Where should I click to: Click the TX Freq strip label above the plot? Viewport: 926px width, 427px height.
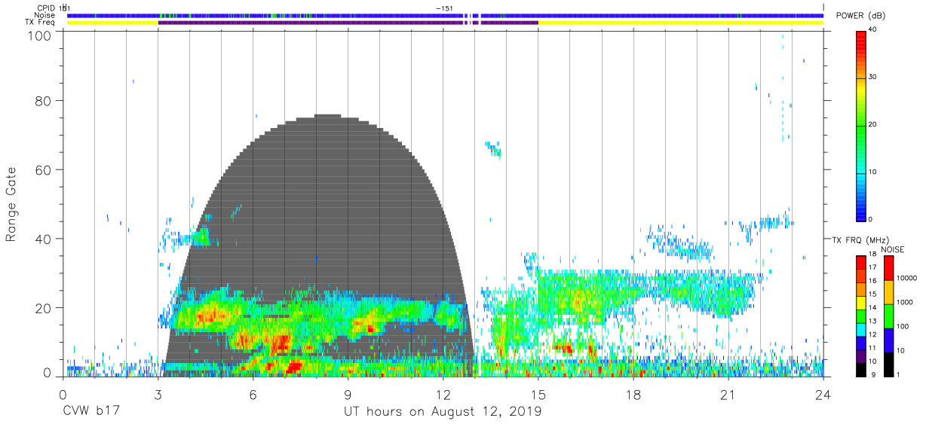tap(41, 22)
